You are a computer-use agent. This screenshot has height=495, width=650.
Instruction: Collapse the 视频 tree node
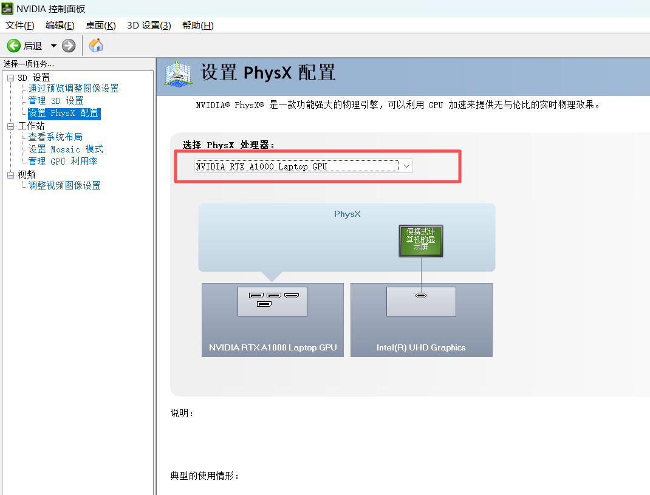11,174
